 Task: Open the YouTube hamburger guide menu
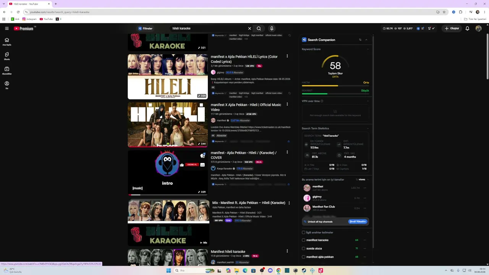[6, 28]
